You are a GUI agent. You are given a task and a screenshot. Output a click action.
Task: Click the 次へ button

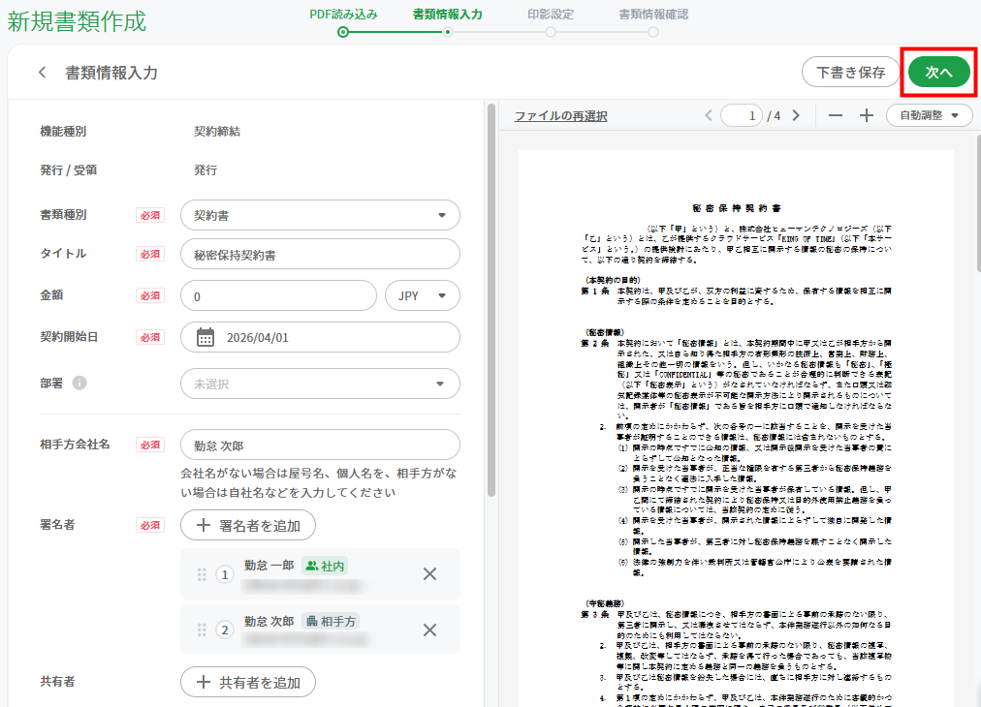(x=939, y=73)
